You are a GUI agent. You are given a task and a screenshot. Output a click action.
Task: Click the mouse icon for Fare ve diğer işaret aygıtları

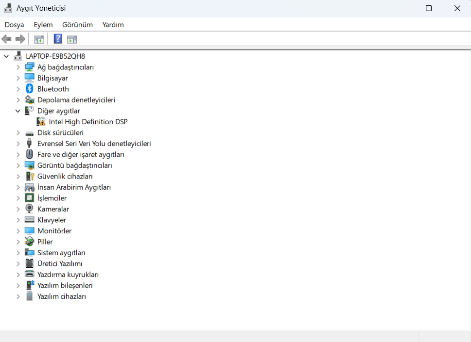point(30,154)
